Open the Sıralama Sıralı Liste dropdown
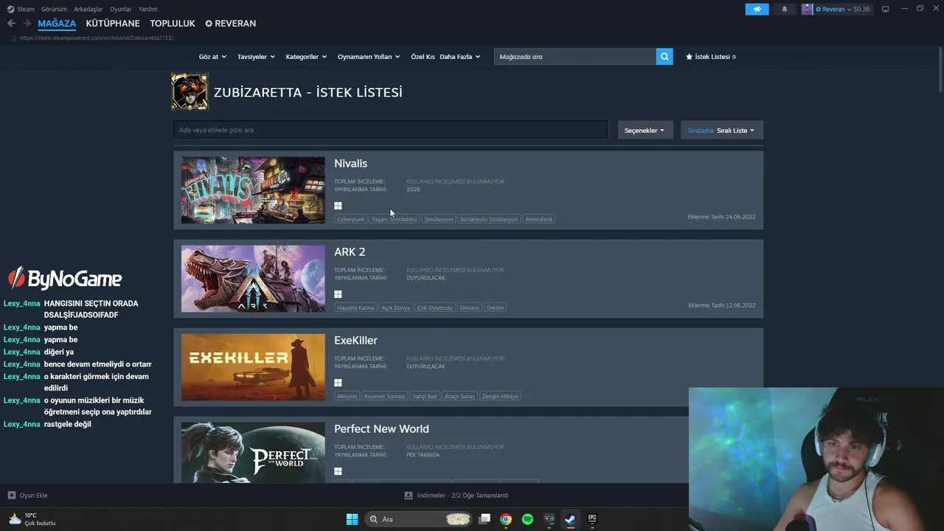The image size is (944, 531). (722, 130)
